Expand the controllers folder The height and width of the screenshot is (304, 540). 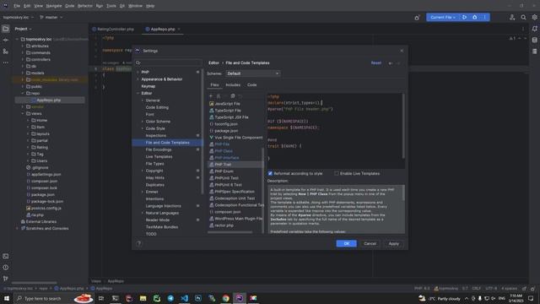(x=23, y=59)
